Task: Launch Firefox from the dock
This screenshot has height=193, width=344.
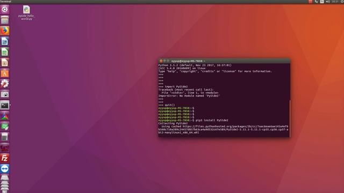Action: tap(5, 31)
